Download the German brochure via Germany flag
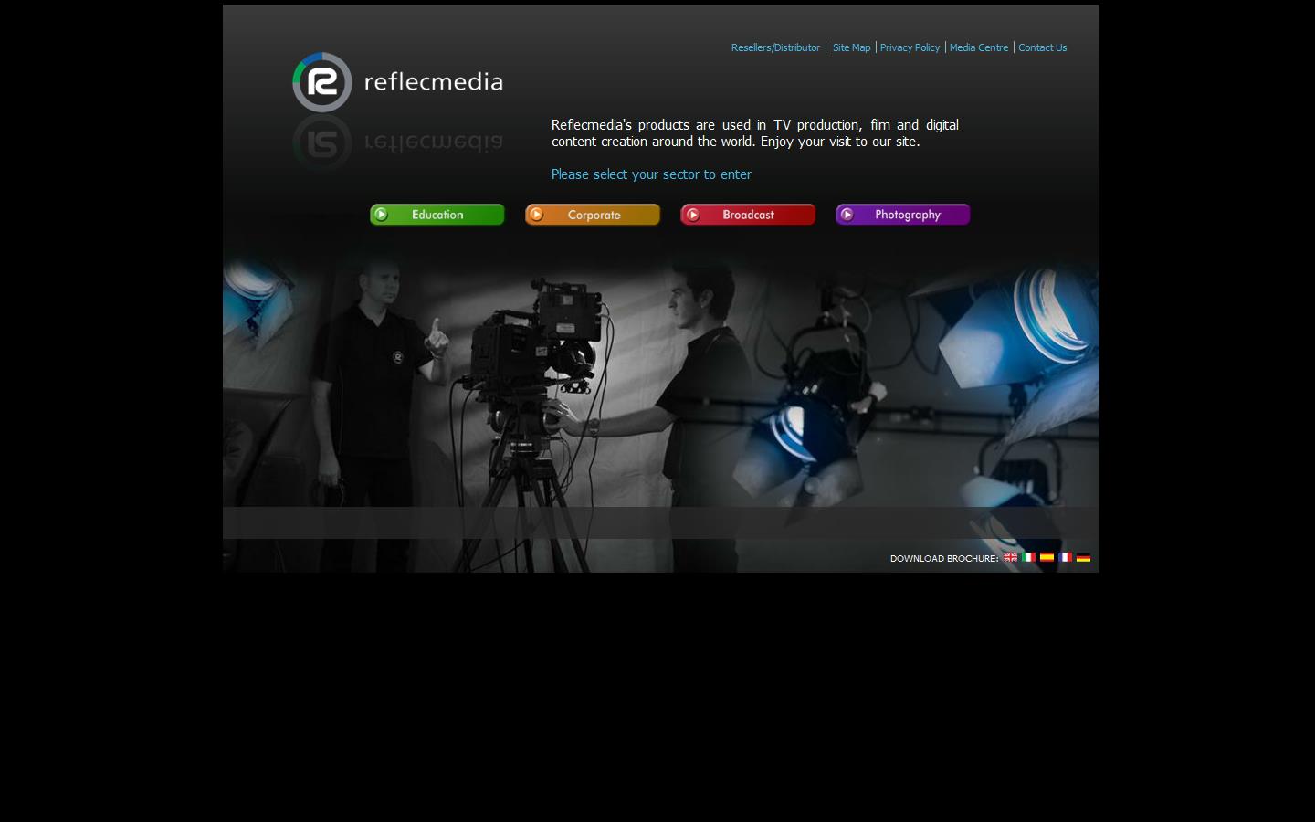Screen dimensions: 1315x822 point(1083,557)
